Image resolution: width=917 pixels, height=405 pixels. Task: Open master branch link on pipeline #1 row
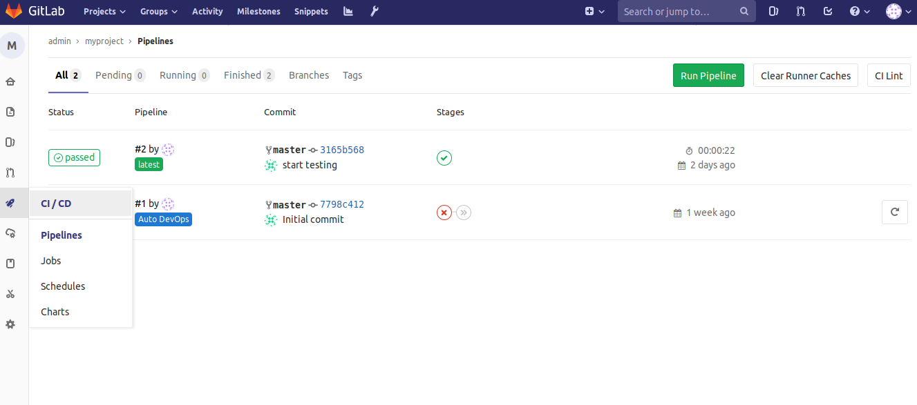pyautogui.click(x=290, y=205)
